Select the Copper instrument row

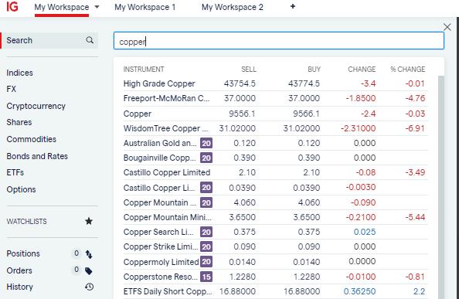click(275, 114)
